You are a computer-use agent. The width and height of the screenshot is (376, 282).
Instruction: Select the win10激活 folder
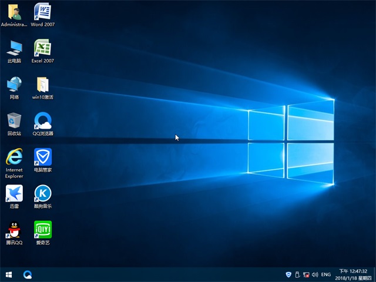pos(42,84)
